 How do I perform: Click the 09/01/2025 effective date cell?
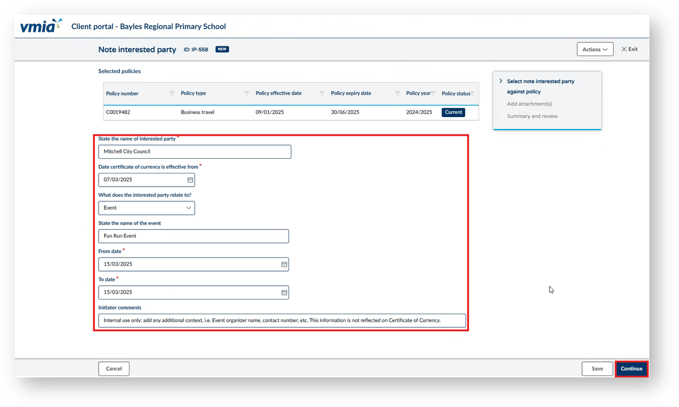click(x=270, y=113)
